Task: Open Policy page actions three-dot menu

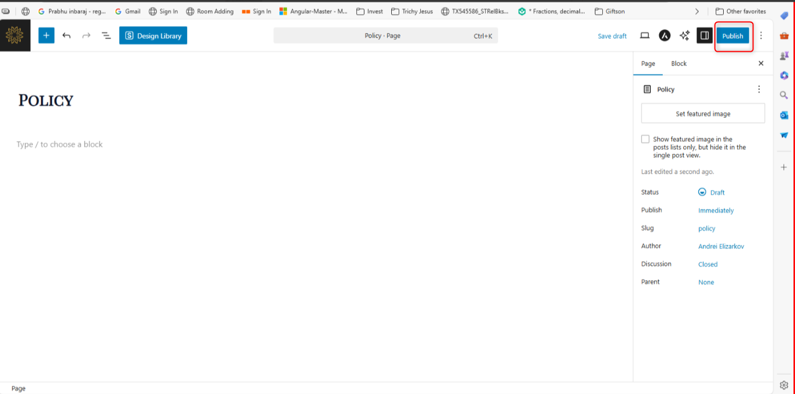Action: (759, 89)
